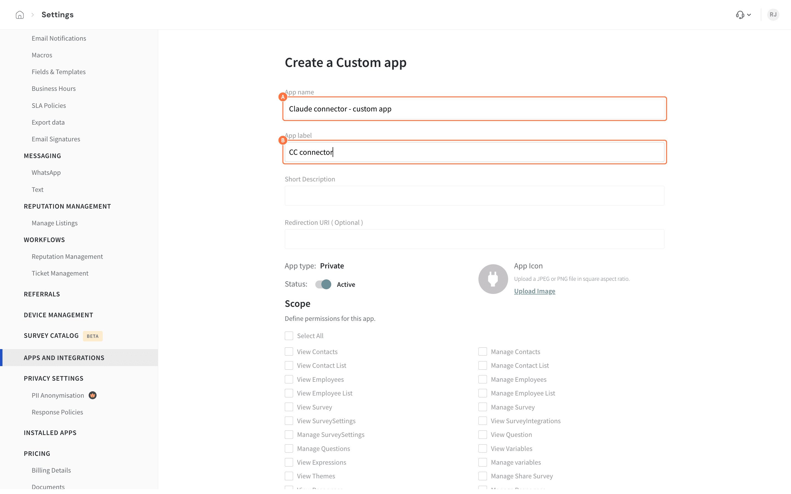Open the Survey Catalog section
This screenshot has width=791, height=494.
[51, 336]
